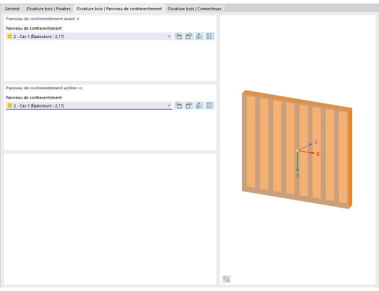Click the timber wall panel 3D preview
The width and height of the screenshot is (379, 291).
click(x=297, y=149)
